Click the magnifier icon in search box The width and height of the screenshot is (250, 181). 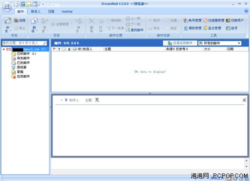[44, 43]
